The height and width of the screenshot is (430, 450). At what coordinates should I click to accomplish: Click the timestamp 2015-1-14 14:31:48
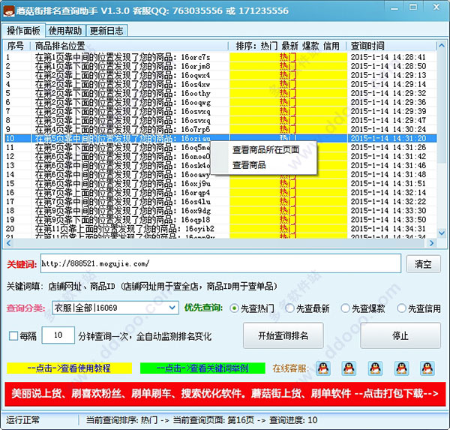(388, 174)
